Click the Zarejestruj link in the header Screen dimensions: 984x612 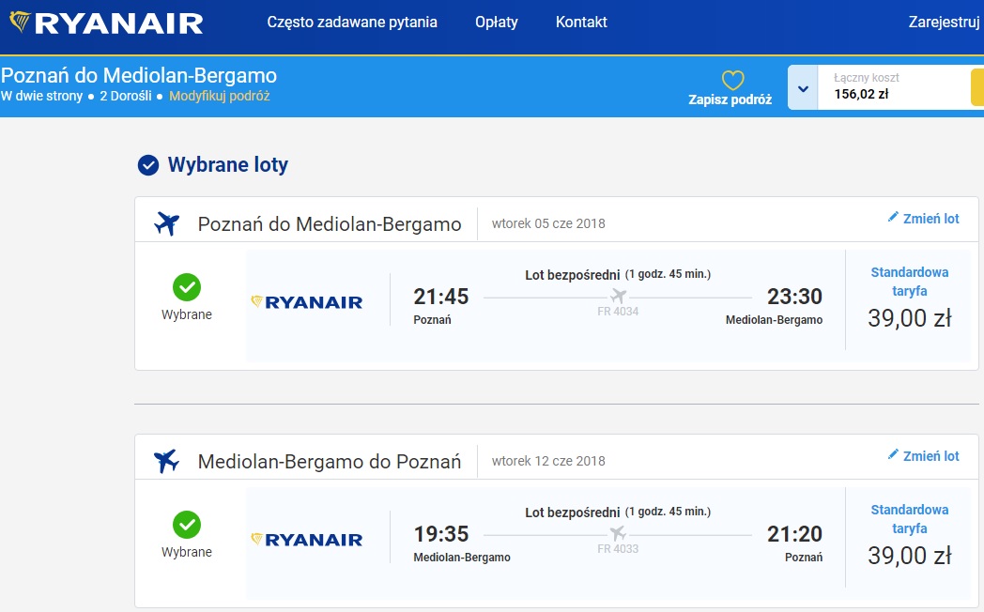(944, 22)
